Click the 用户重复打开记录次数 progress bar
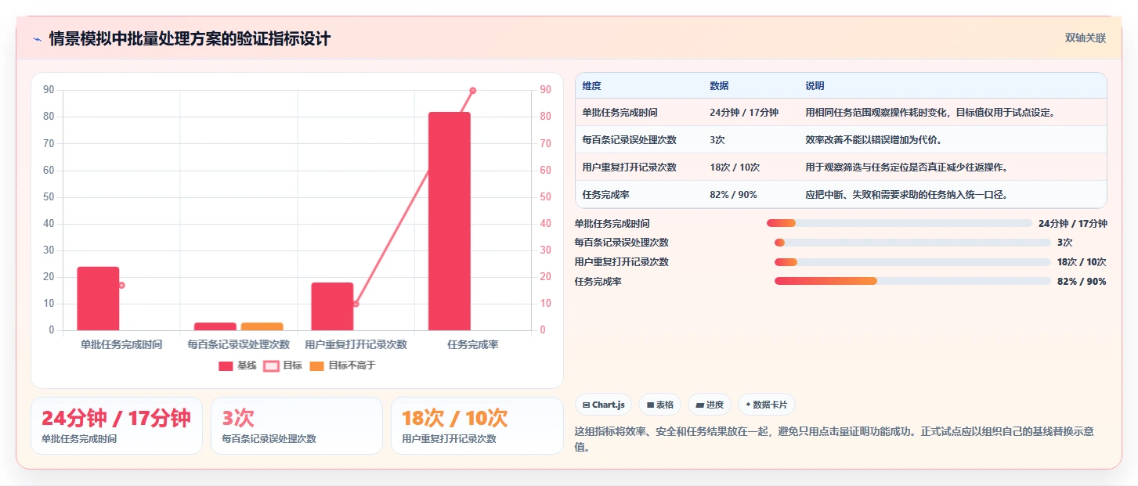Viewport: 1138px width, 486px height. click(912, 262)
